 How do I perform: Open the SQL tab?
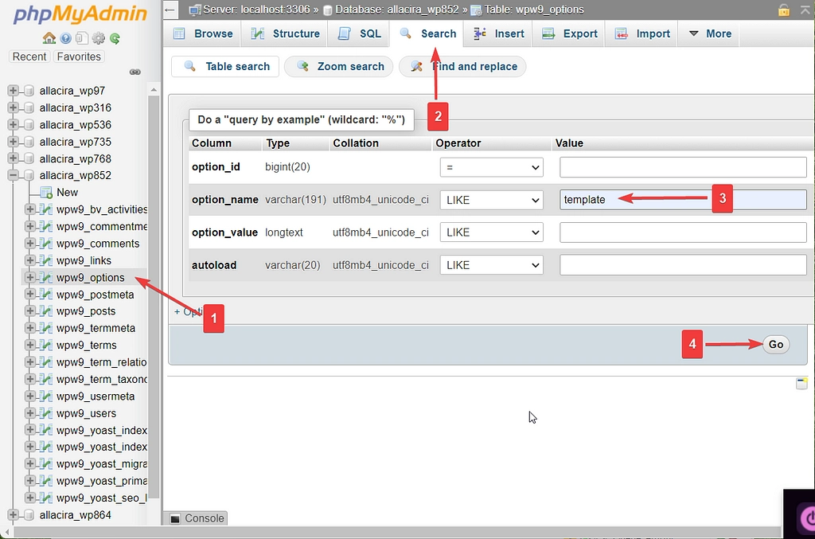(x=359, y=33)
